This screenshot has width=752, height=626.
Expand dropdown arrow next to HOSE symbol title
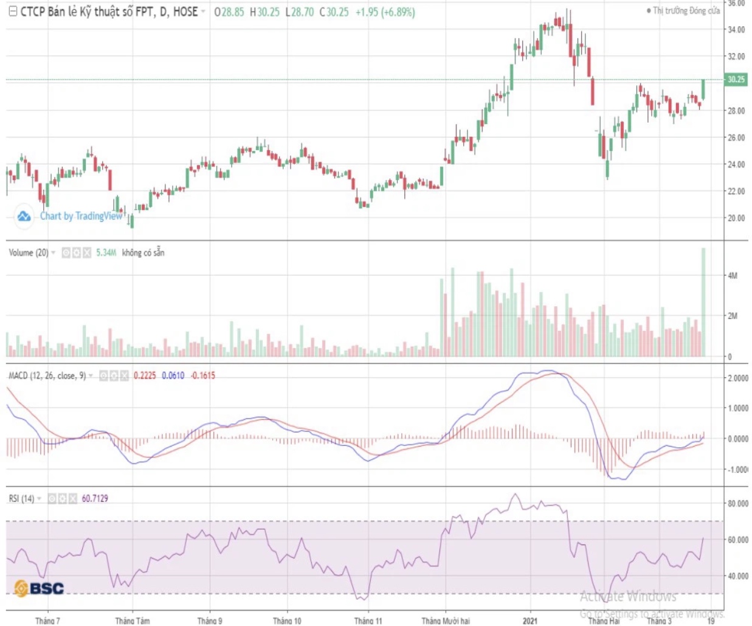[203, 12]
